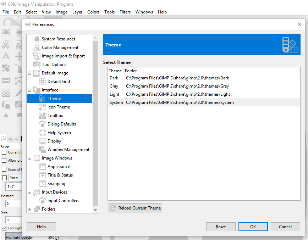Screen dimensions: 308x240
Task: Select the Light theme row
Action: click(x=204, y=94)
